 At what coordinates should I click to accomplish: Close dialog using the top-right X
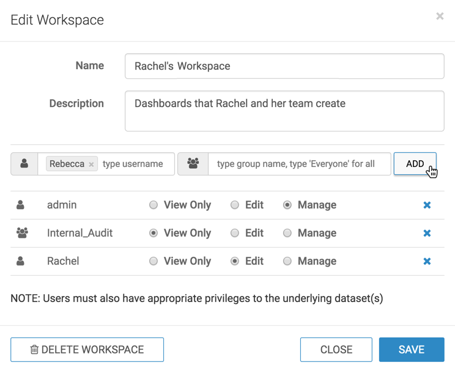(440, 17)
